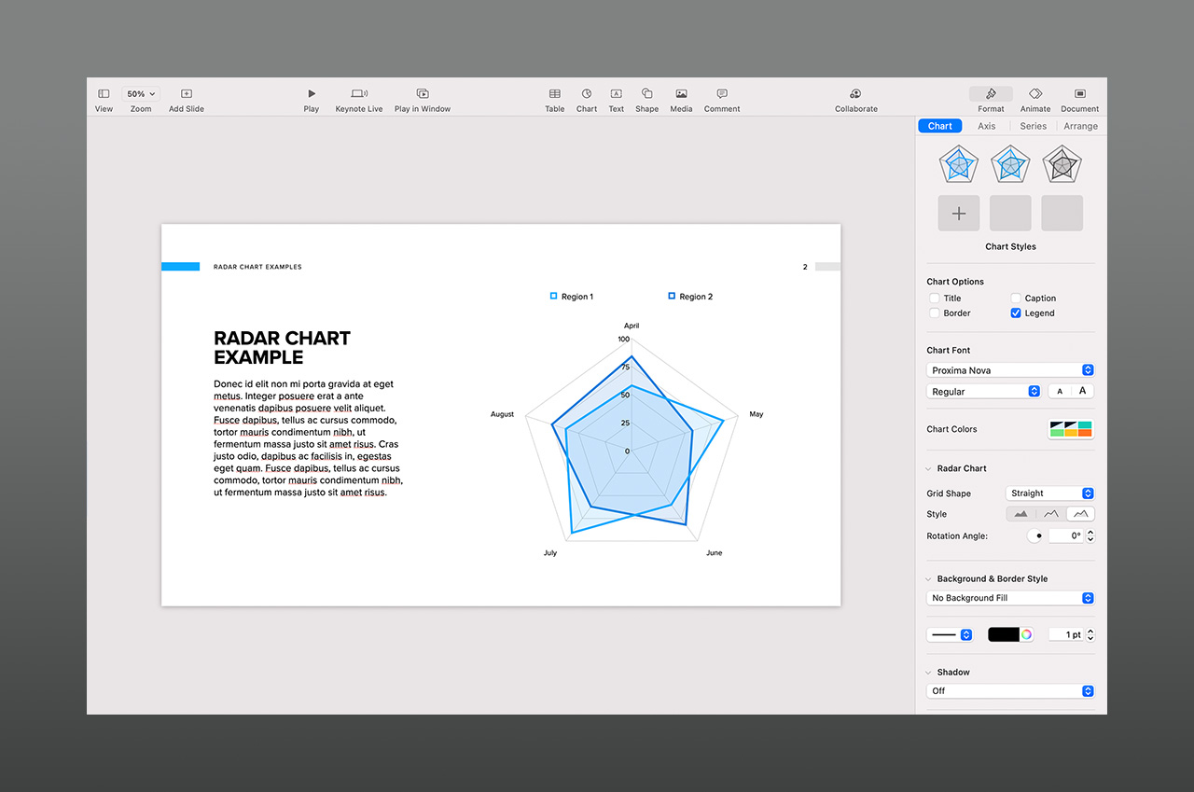Click the Play slideshow icon
Viewport: 1194px width, 792px height.
point(312,94)
